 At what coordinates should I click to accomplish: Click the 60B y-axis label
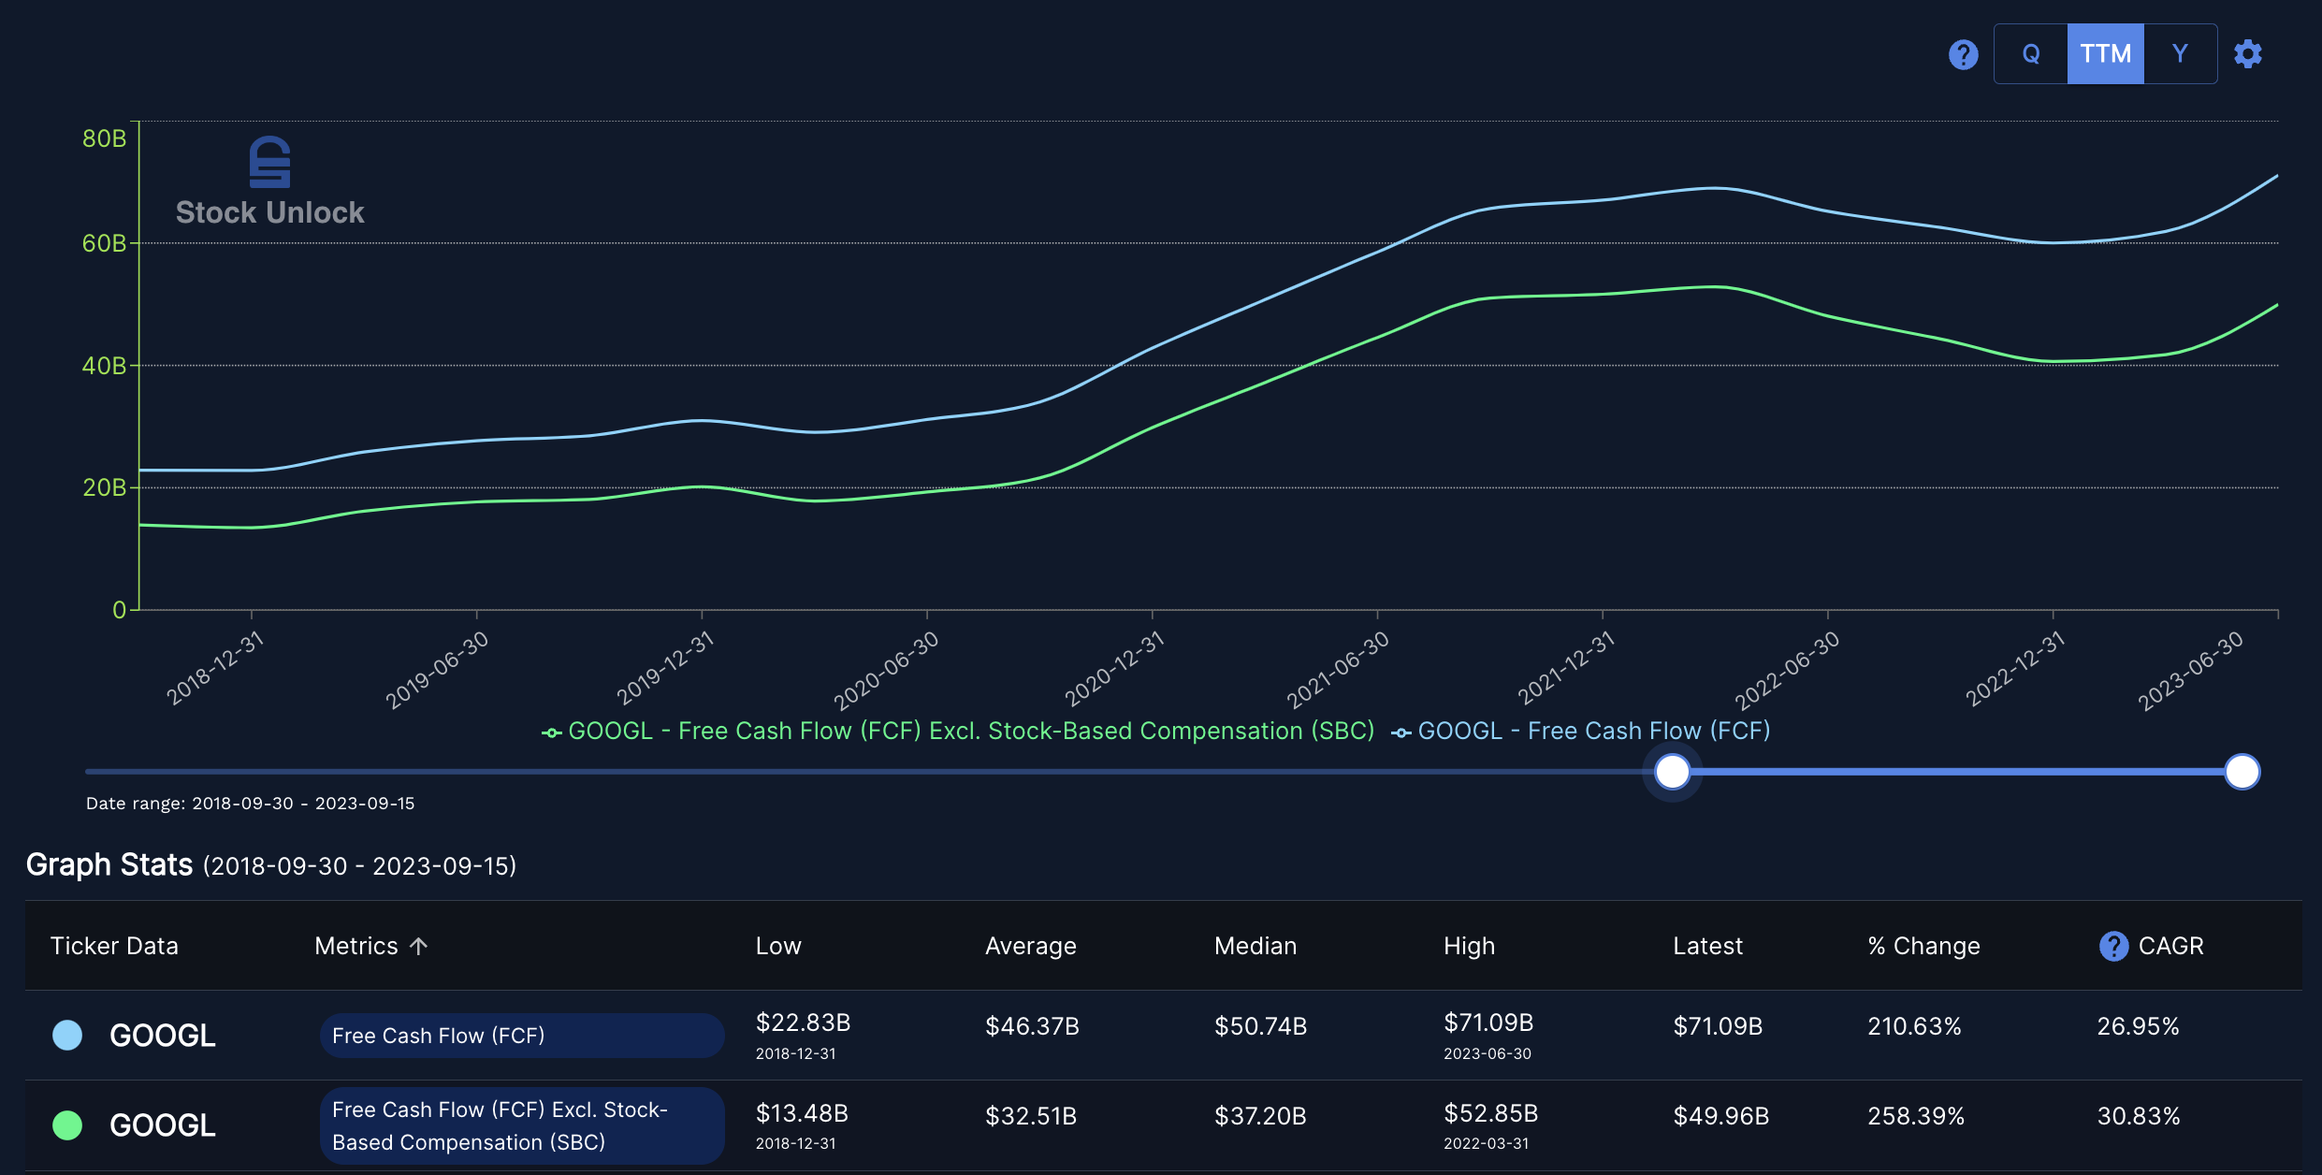coord(104,243)
